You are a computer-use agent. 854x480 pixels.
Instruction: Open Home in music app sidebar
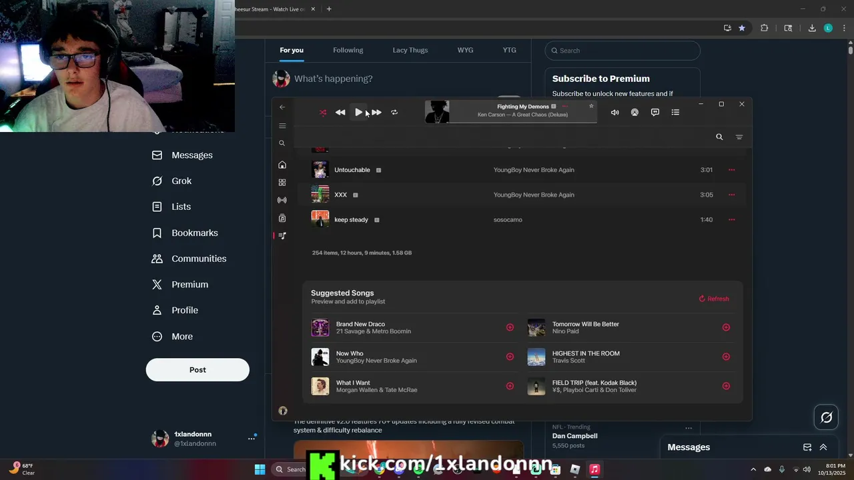tap(282, 165)
